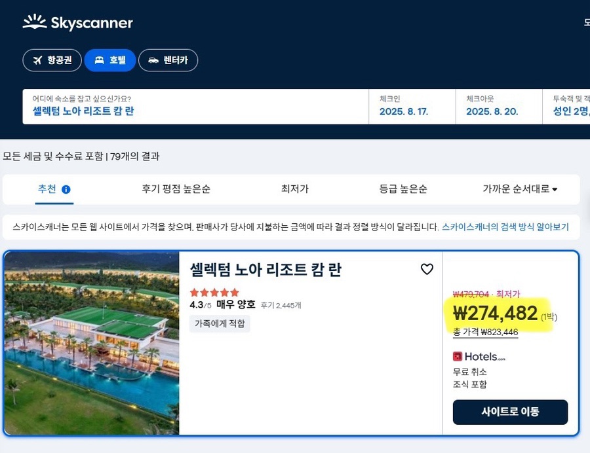Select the 추천 sort tab
This screenshot has width=590, height=453.
coord(54,189)
